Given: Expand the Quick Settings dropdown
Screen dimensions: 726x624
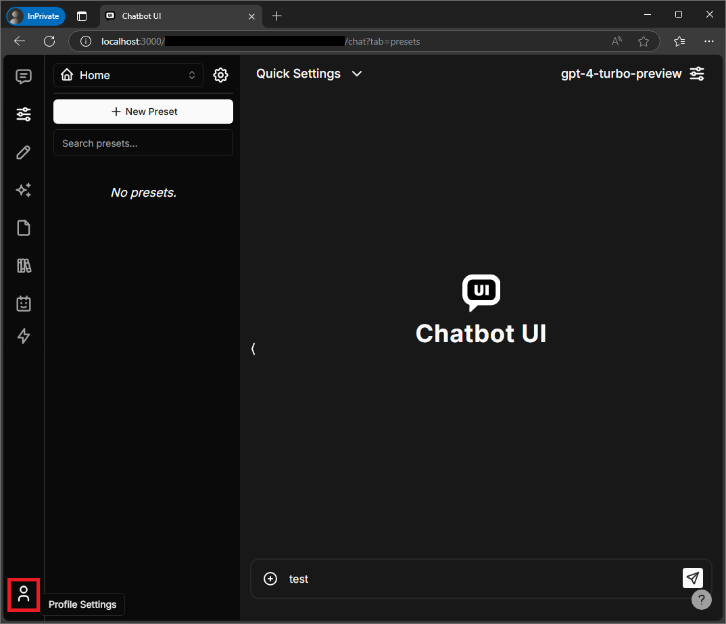Looking at the screenshot, I should (310, 74).
